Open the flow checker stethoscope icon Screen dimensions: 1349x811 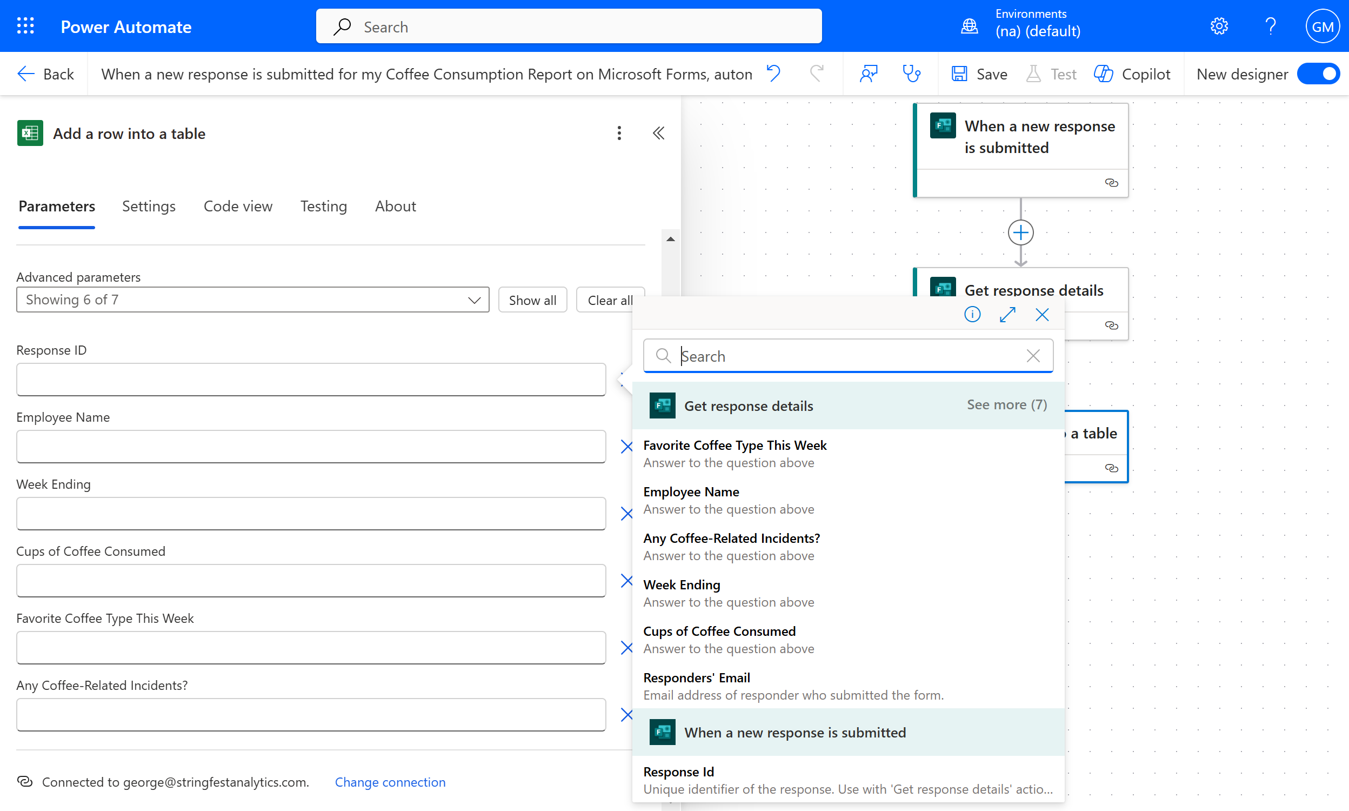point(911,73)
